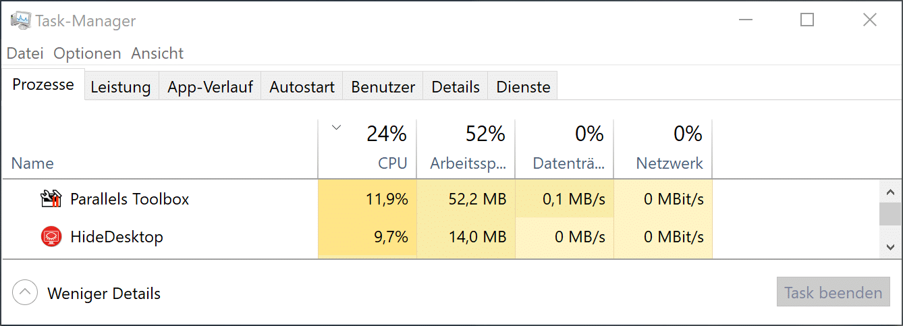This screenshot has height=326, width=903.
Task: Switch to the Leistung tab
Action: (121, 87)
